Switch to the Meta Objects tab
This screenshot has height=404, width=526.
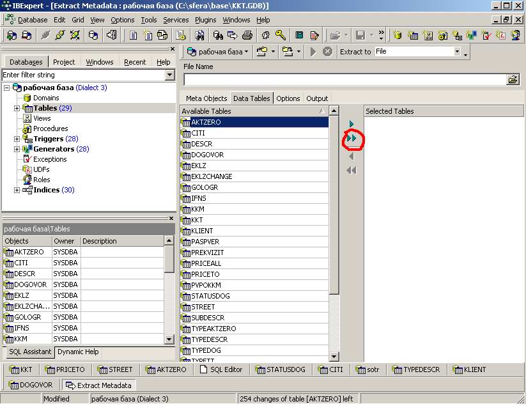click(x=206, y=98)
